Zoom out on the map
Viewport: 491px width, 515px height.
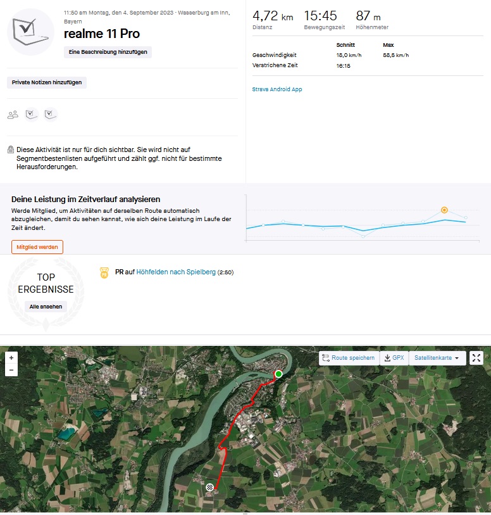pyautogui.click(x=11, y=370)
